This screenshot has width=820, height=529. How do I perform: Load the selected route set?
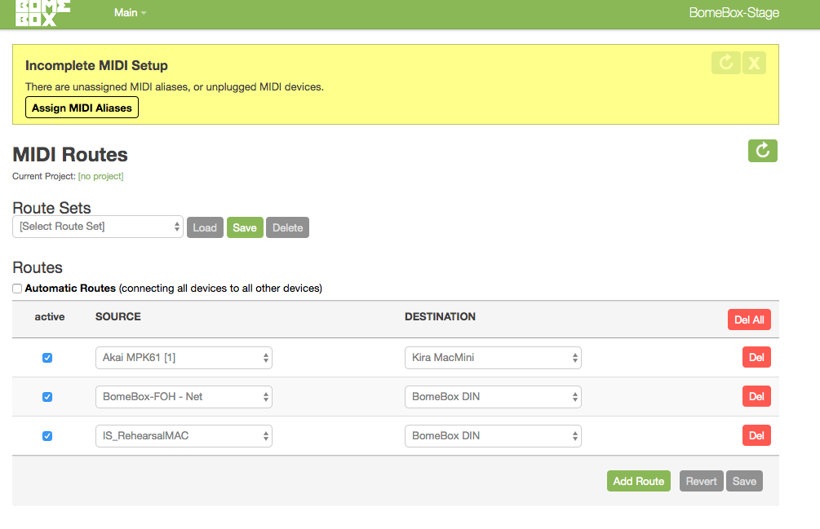click(x=205, y=227)
